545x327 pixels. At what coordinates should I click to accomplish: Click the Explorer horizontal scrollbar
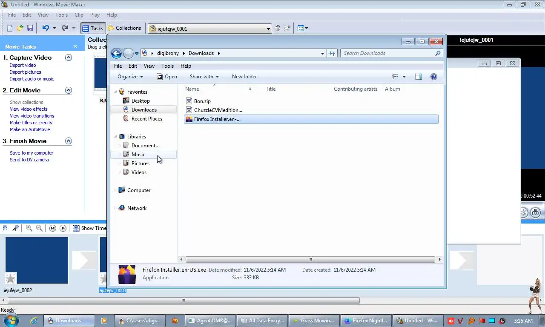coord(310,259)
